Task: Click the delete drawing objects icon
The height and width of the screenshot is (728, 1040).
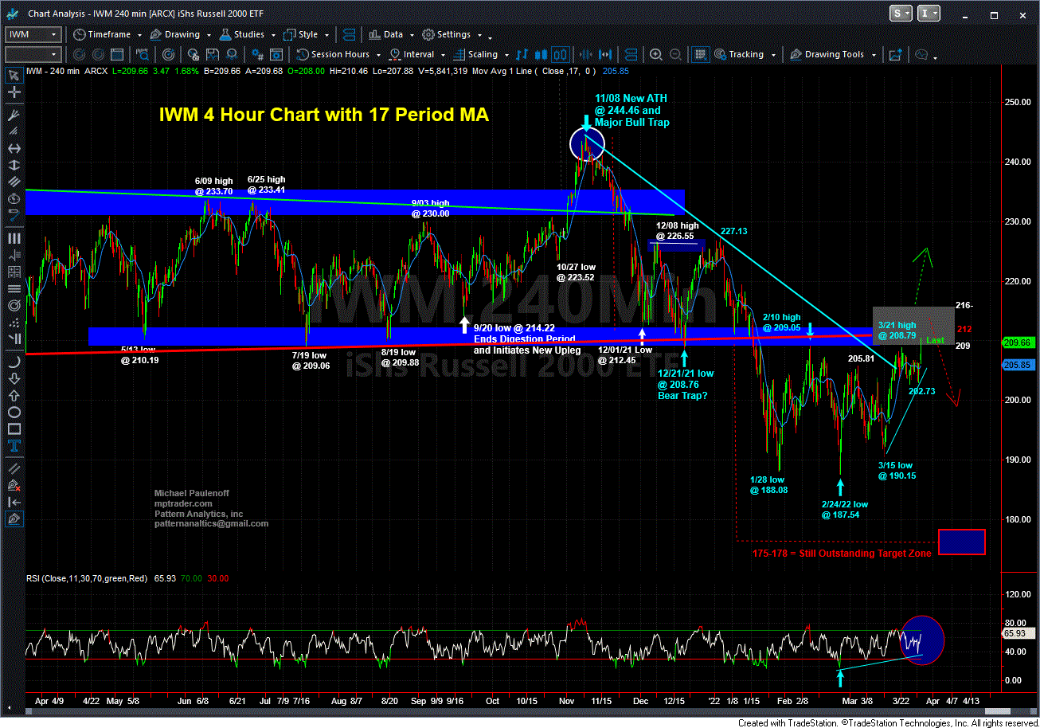Action: coord(14,484)
